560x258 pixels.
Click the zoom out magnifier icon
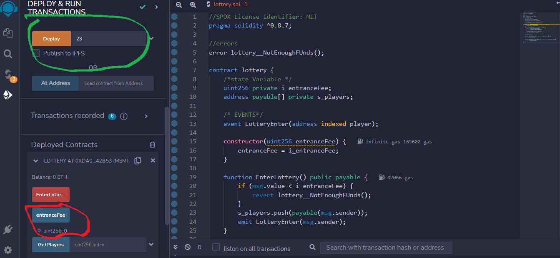coord(179,5)
